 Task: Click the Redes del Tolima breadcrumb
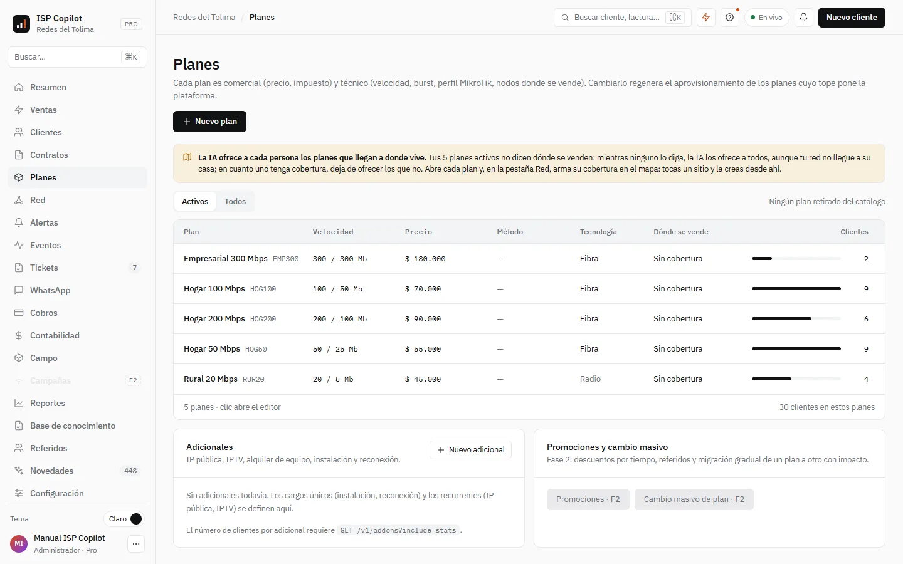pos(204,18)
